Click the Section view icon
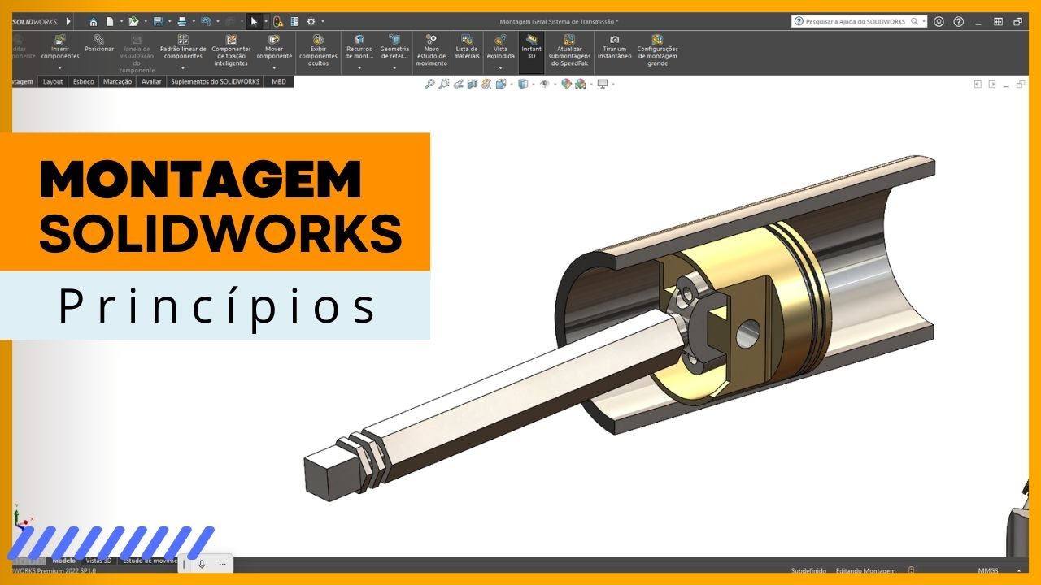Viewport: 1041px width, 585px height. 473,84
